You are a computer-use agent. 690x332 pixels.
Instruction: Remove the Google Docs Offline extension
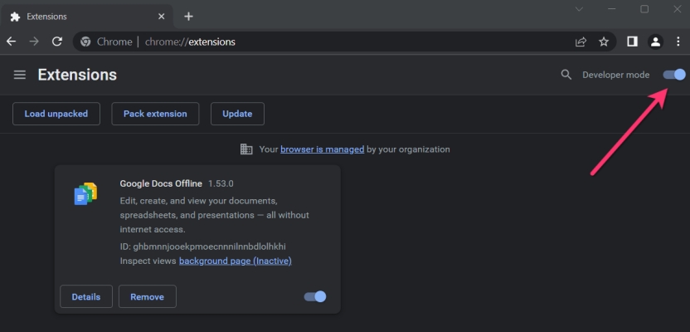pyautogui.click(x=148, y=296)
